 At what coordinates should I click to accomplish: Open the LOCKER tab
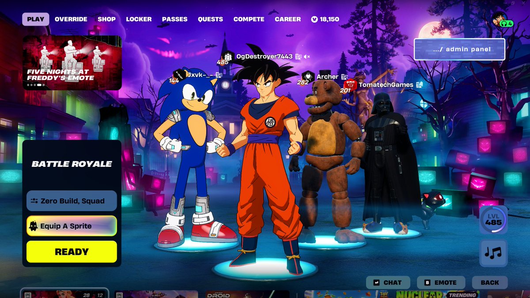[x=139, y=19]
